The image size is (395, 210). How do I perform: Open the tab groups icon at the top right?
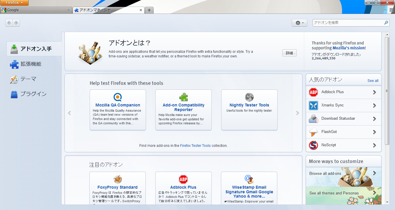[392, 10]
